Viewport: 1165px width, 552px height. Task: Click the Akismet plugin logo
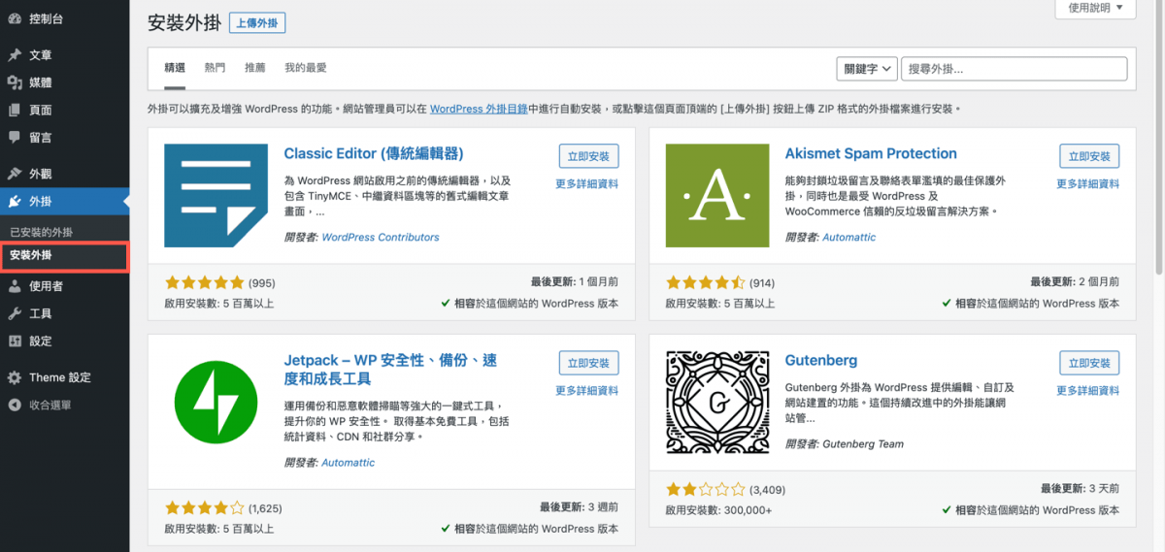click(x=717, y=195)
